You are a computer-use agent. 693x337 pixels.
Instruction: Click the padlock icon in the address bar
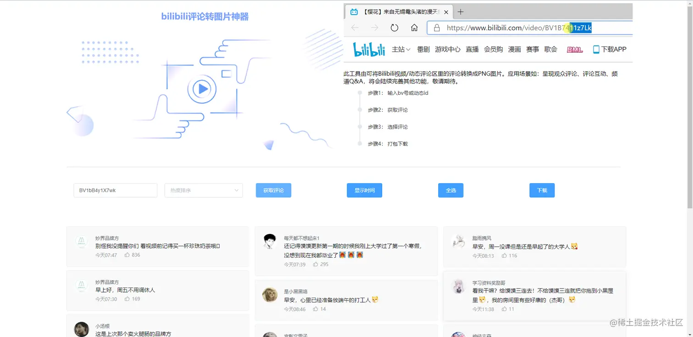437,28
